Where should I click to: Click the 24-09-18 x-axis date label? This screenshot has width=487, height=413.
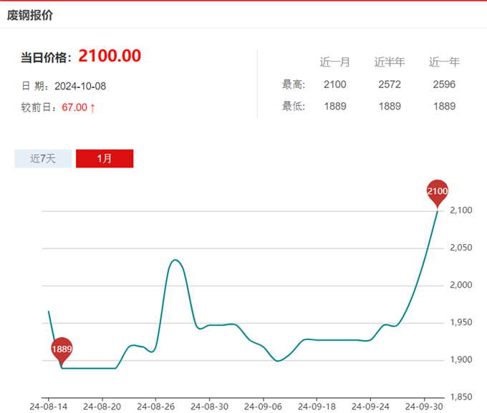click(x=316, y=406)
